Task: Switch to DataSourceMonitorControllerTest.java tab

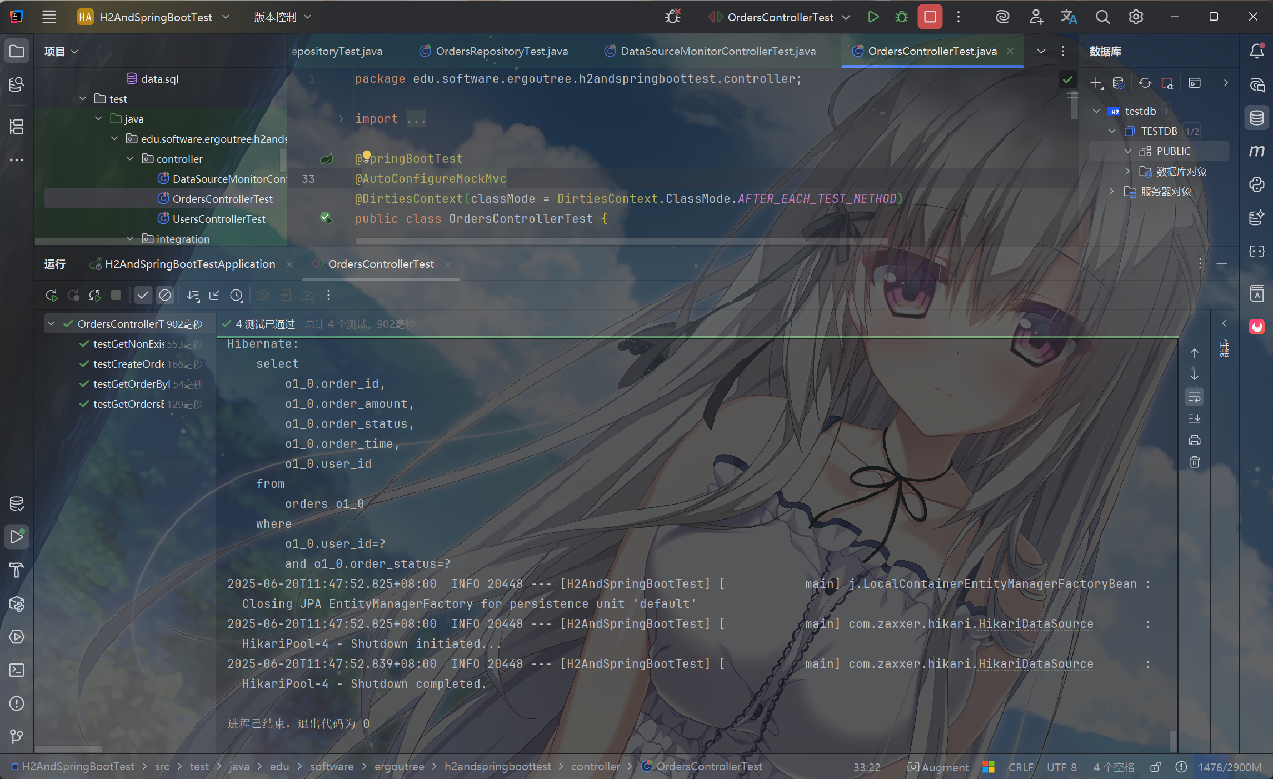Action: tap(710, 51)
